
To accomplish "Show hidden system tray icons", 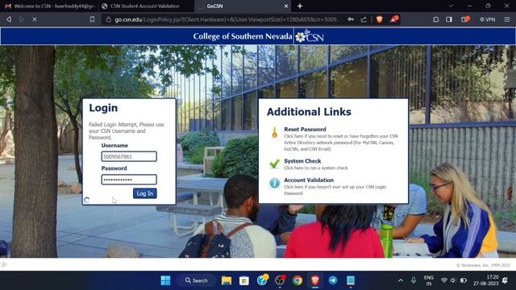I will coord(401,280).
